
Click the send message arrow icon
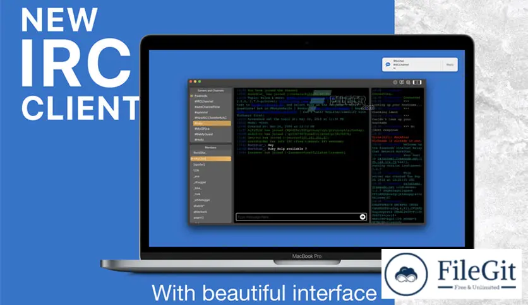coord(363,217)
